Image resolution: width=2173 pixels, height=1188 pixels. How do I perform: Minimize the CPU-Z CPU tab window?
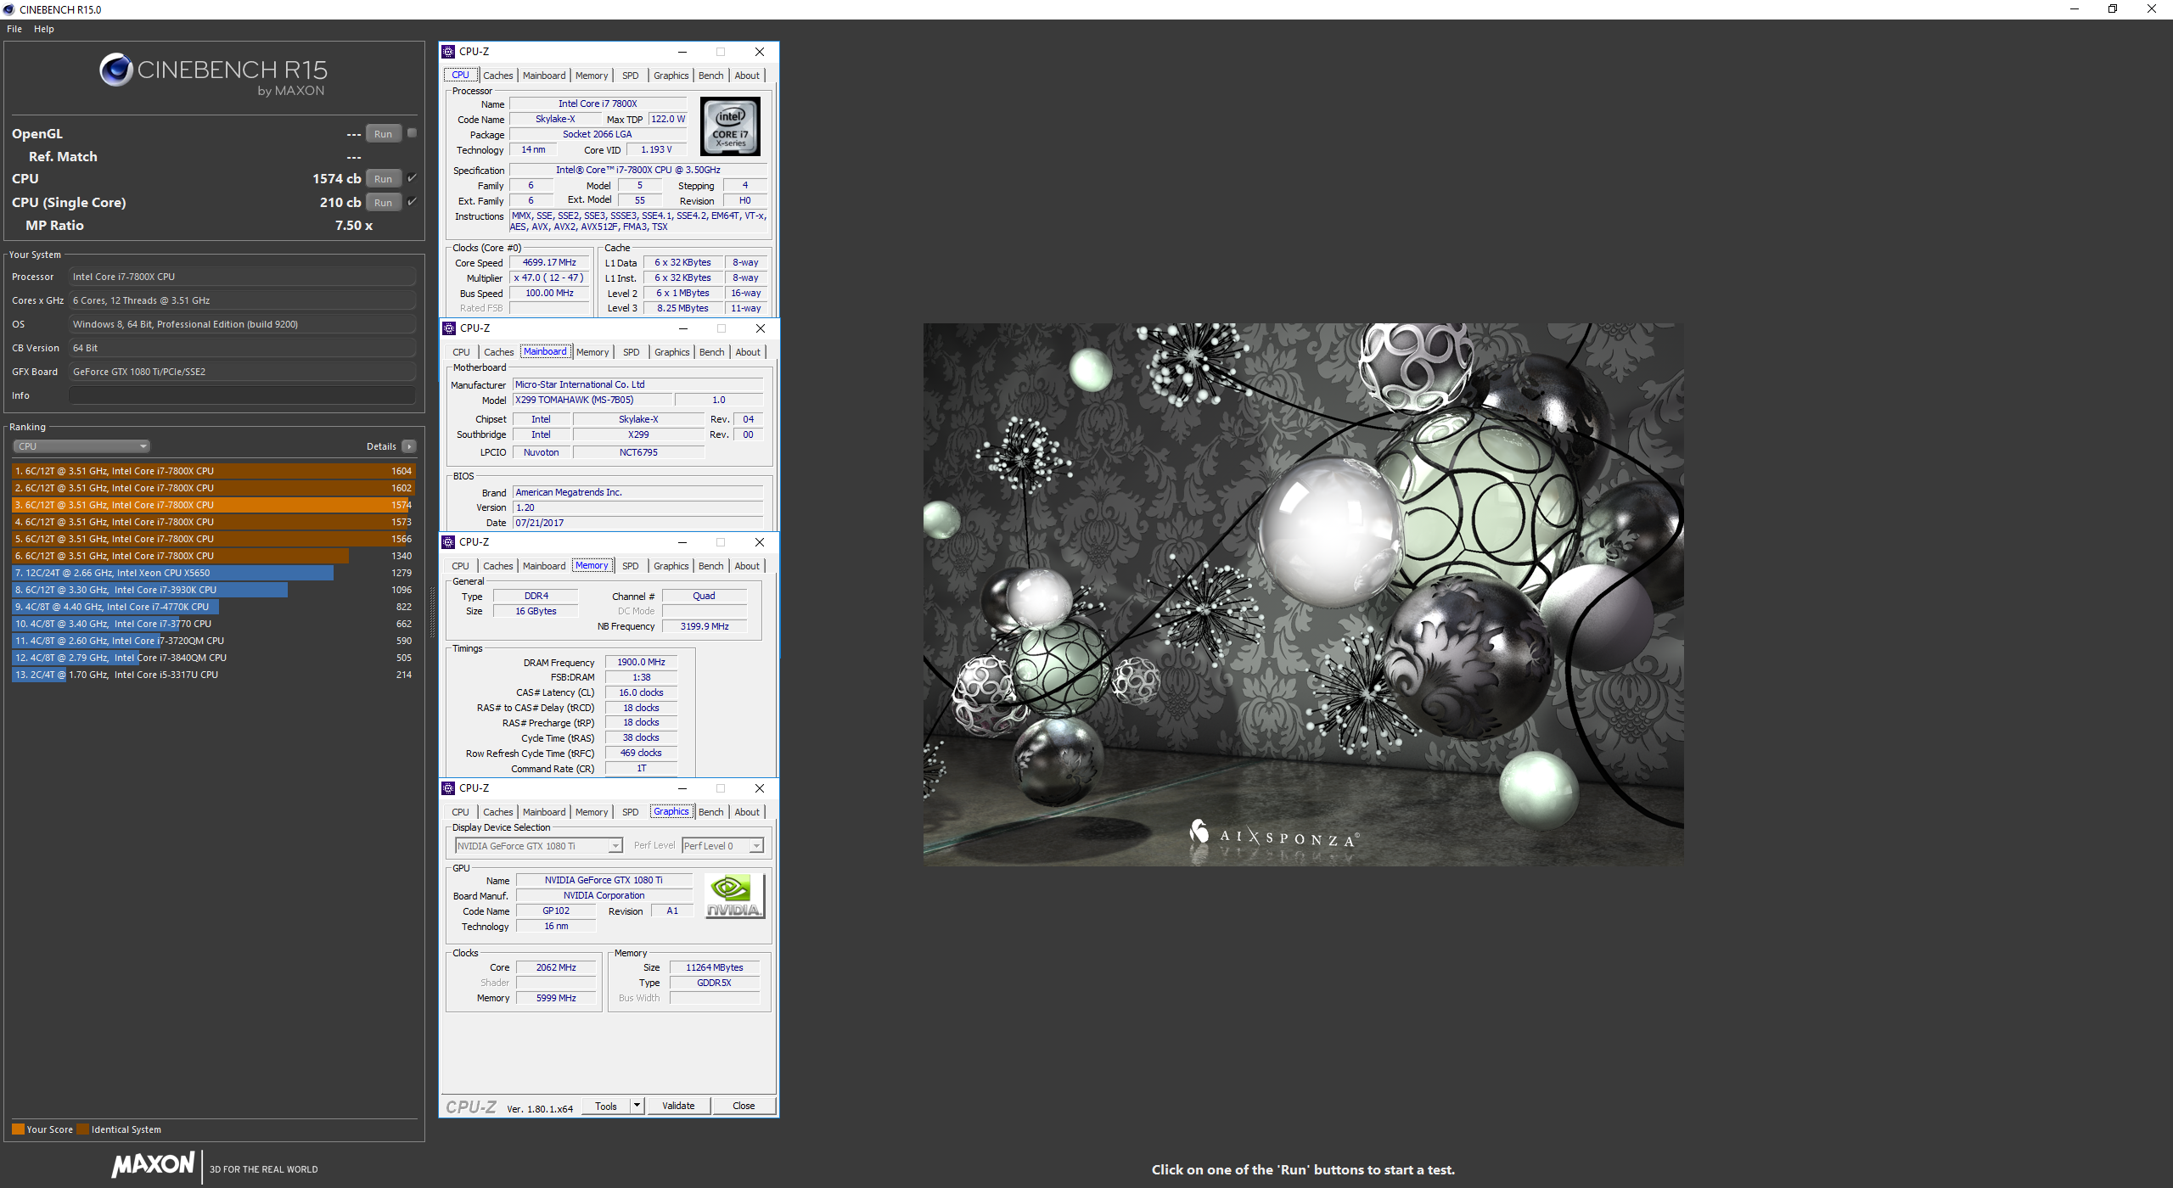click(682, 52)
